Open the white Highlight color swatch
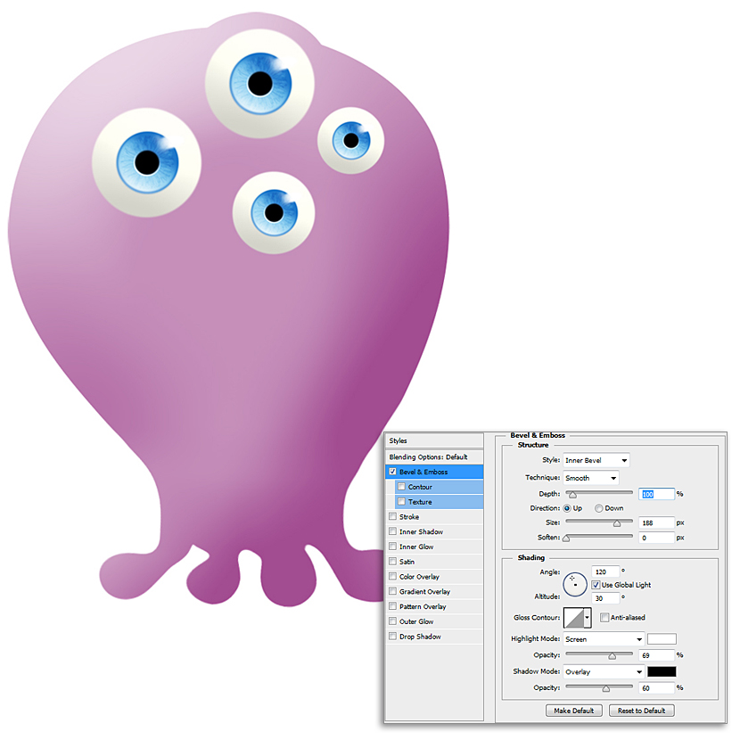The width and height of the screenshot is (740, 740). pos(662,639)
